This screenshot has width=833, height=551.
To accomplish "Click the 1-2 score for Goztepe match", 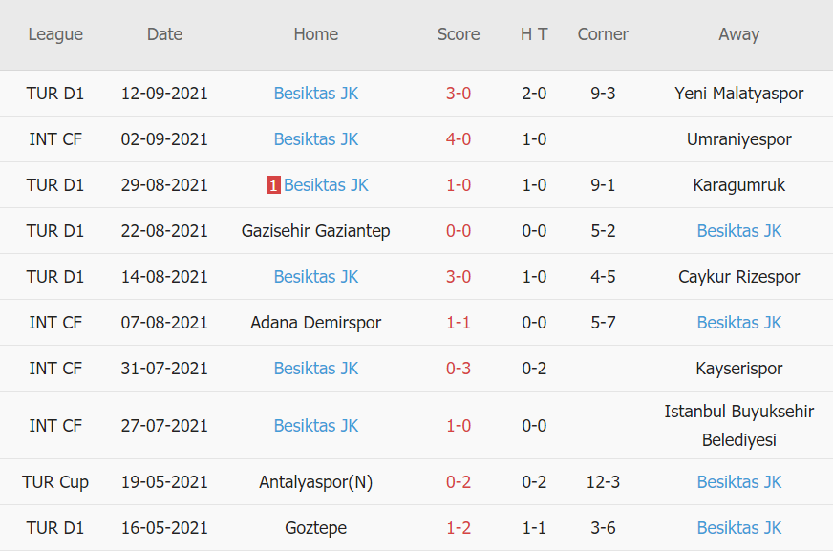I will 459,528.
